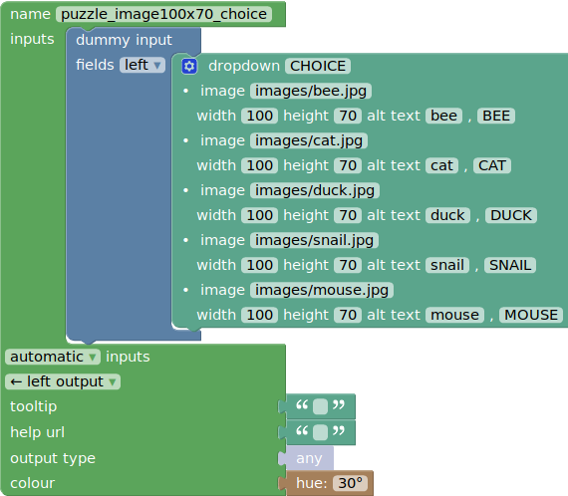
Task: Click the 'help url' row label
Action: 37,432
